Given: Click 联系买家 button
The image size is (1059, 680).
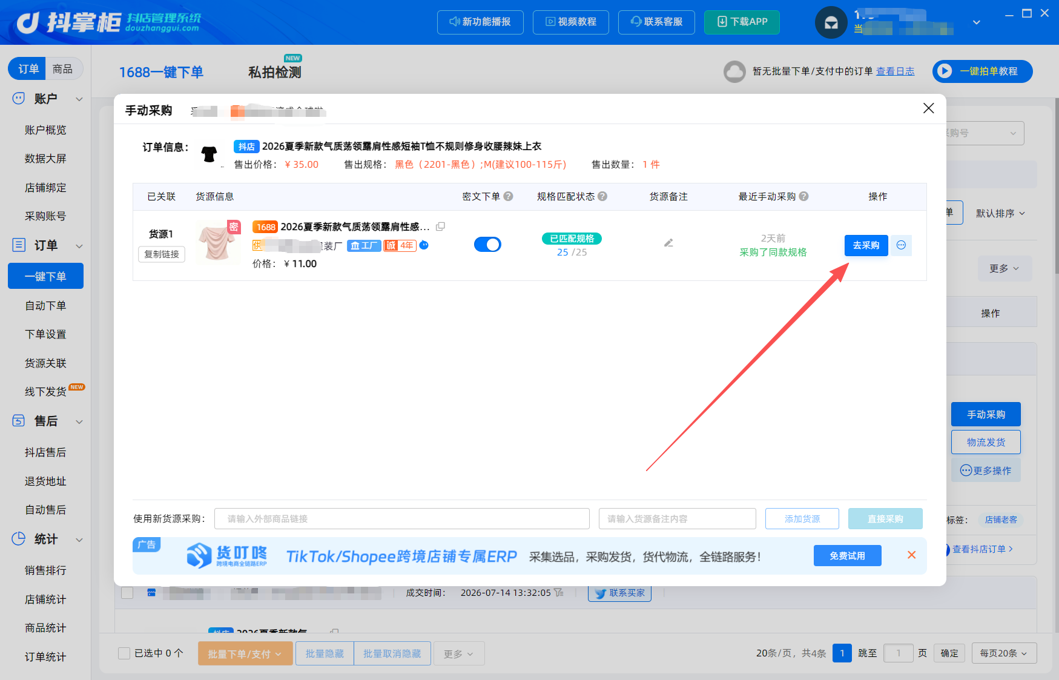Looking at the screenshot, I should point(619,593).
